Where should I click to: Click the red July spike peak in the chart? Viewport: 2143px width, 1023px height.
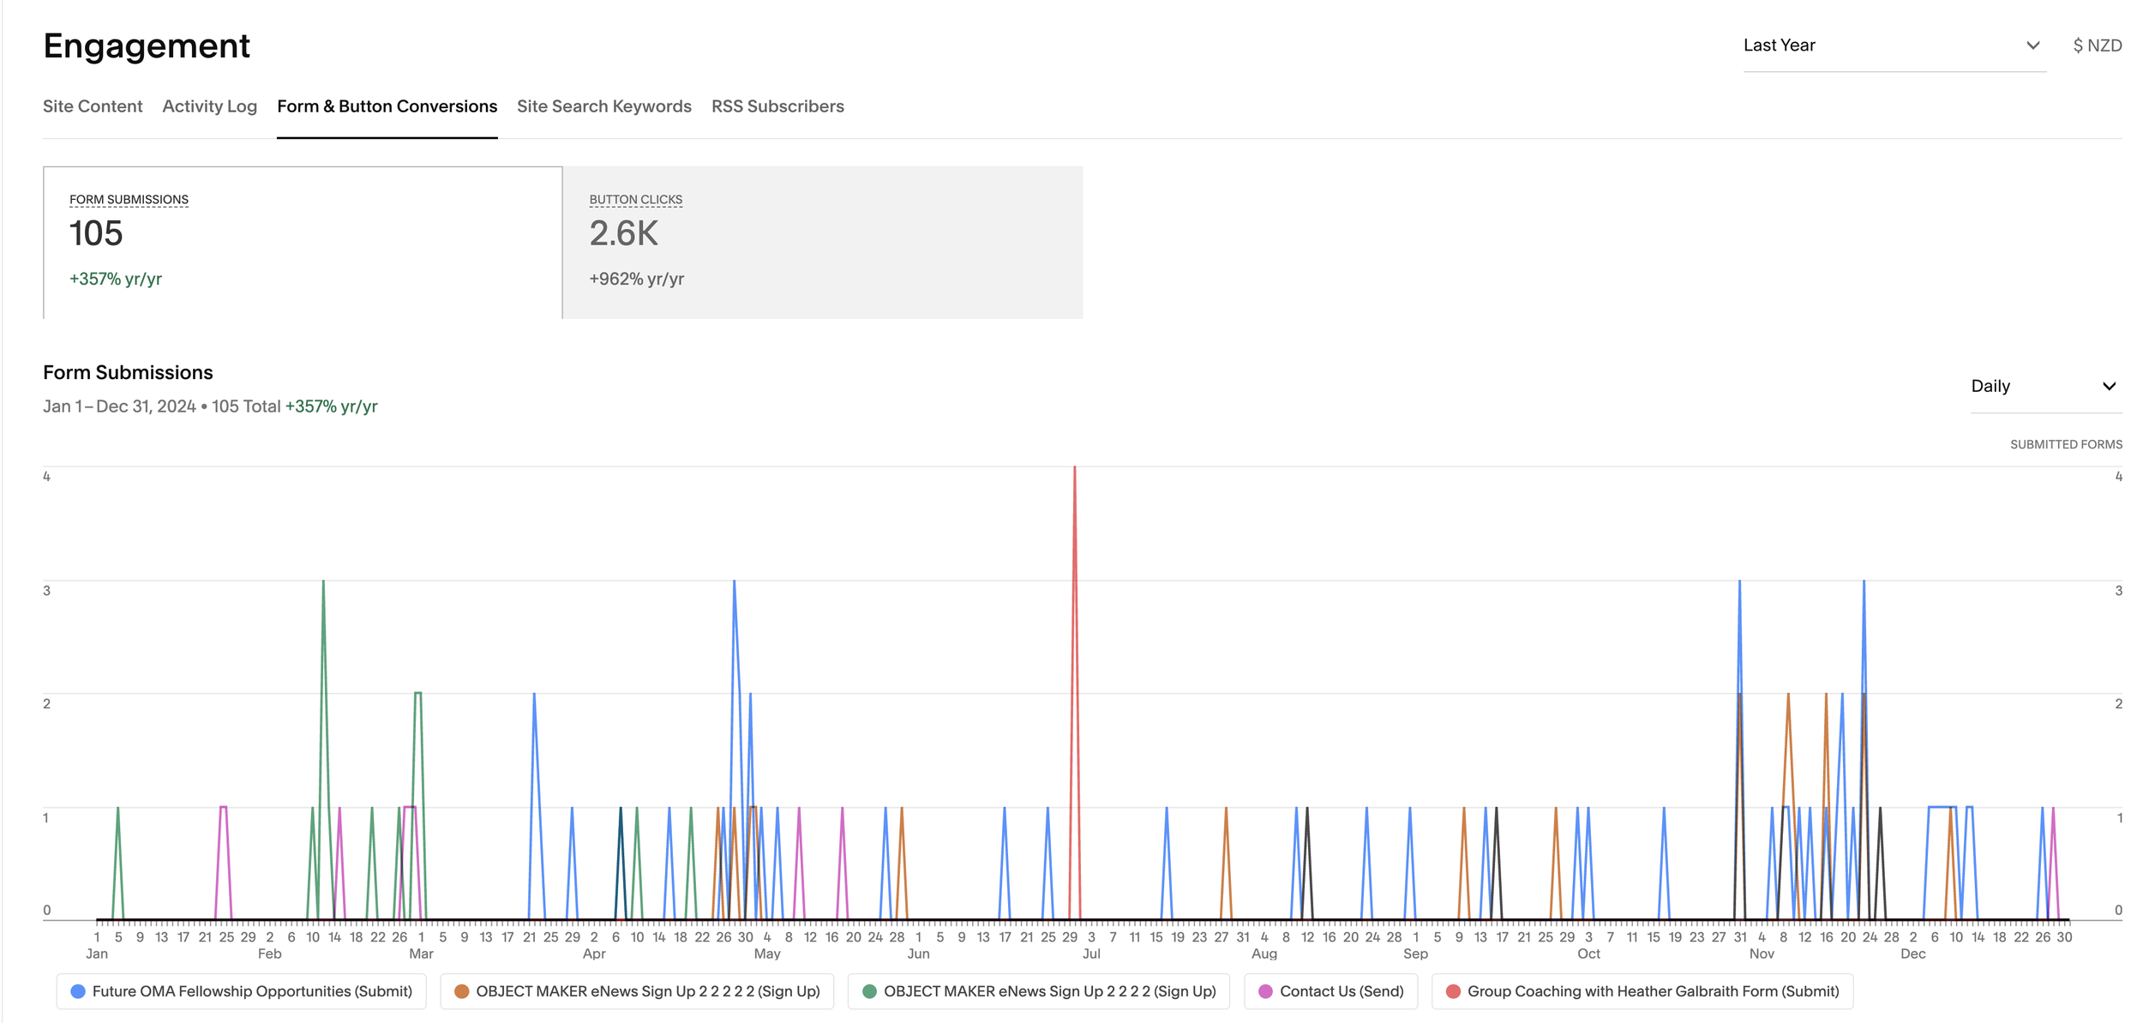pyautogui.click(x=1074, y=470)
